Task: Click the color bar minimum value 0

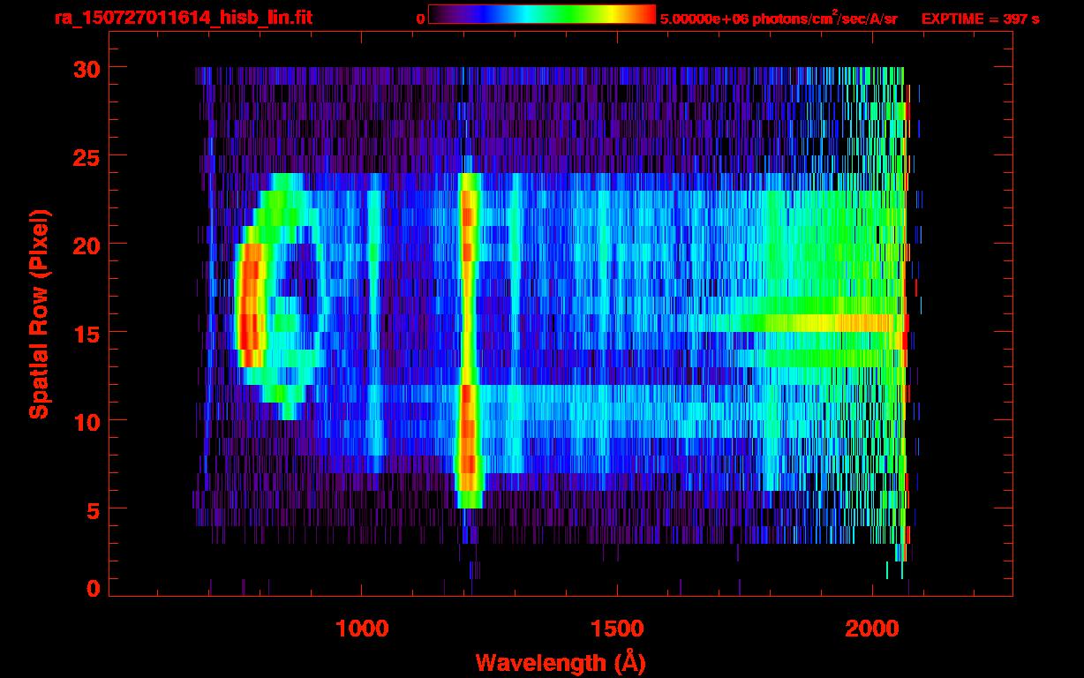Action: (x=420, y=19)
